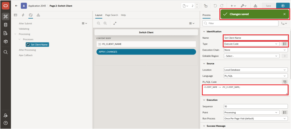Click the Name field Set Client Name
This screenshot has height=129, width=291.
pos(256,38)
